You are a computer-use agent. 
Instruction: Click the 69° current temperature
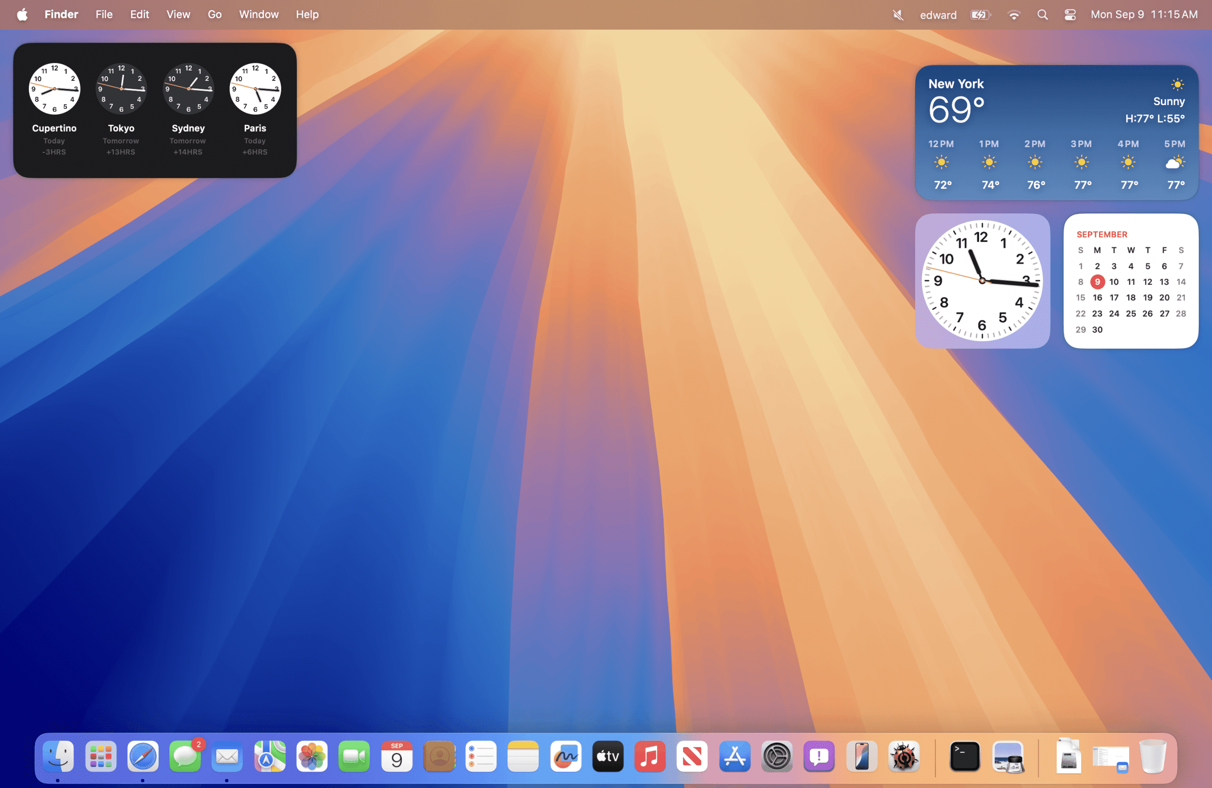pyautogui.click(x=956, y=109)
